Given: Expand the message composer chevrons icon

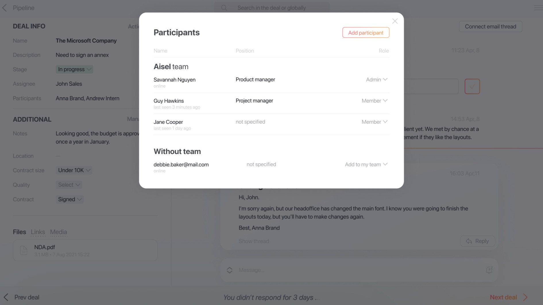Looking at the screenshot, I should click(229, 270).
